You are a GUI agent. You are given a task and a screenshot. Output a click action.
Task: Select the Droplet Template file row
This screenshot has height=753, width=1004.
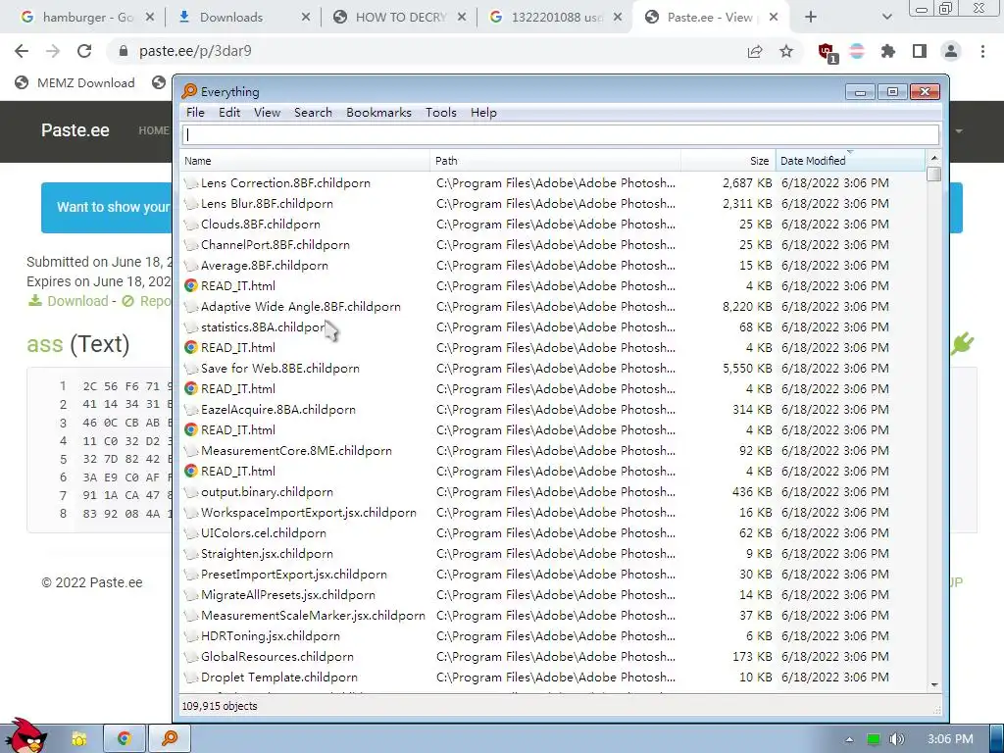click(553, 677)
